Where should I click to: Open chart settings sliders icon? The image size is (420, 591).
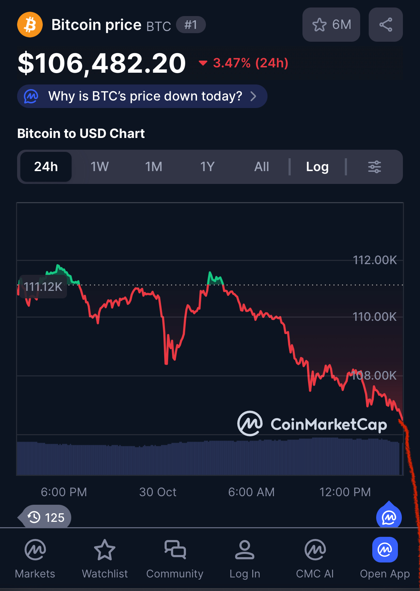coord(374,167)
